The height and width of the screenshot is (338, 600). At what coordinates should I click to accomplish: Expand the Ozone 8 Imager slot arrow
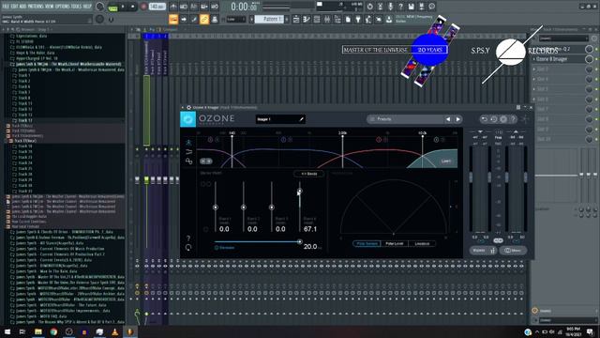[534, 59]
